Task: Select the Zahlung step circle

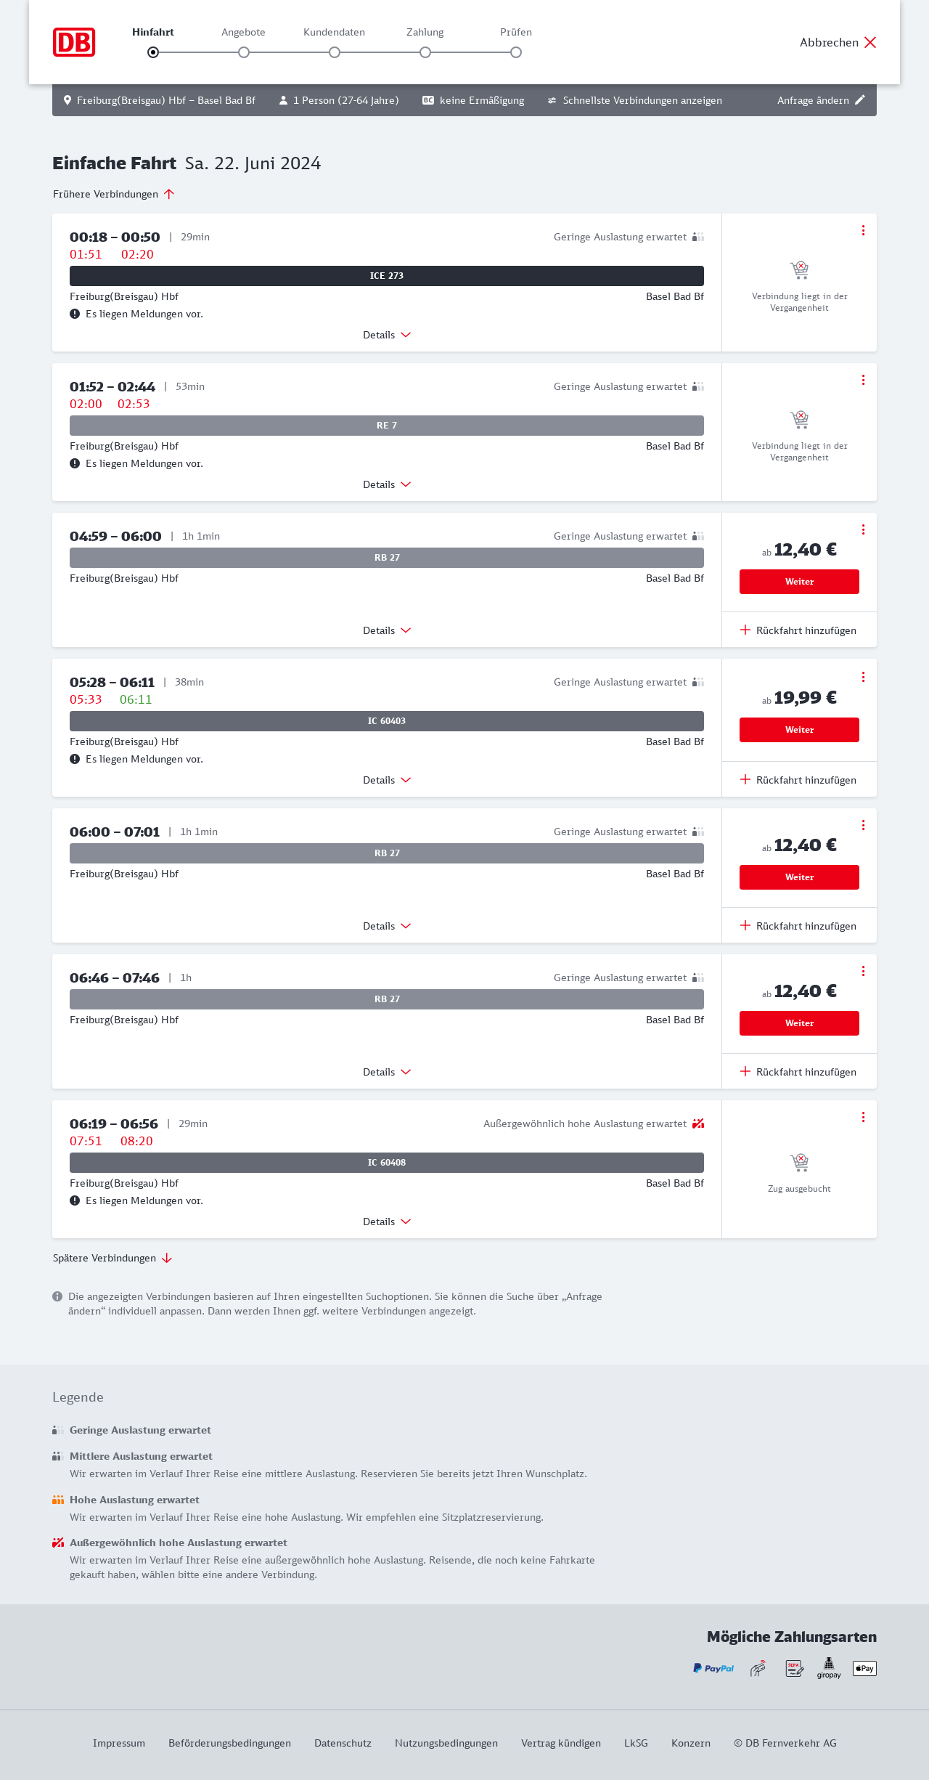Action: click(425, 52)
